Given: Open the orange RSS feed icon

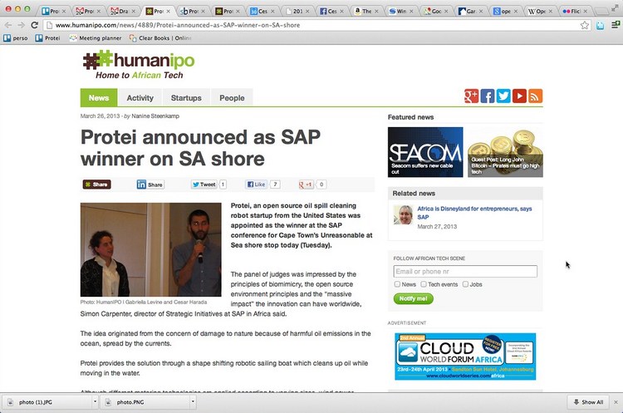Looking at the screenshot, I should point(535,96).
